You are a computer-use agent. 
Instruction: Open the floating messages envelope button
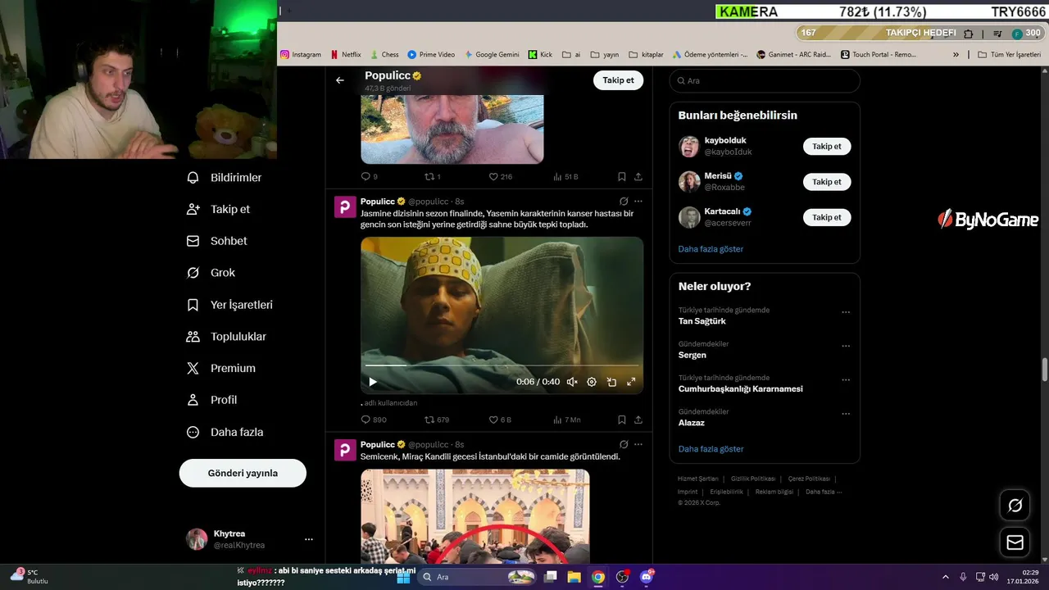[1015, 542]
